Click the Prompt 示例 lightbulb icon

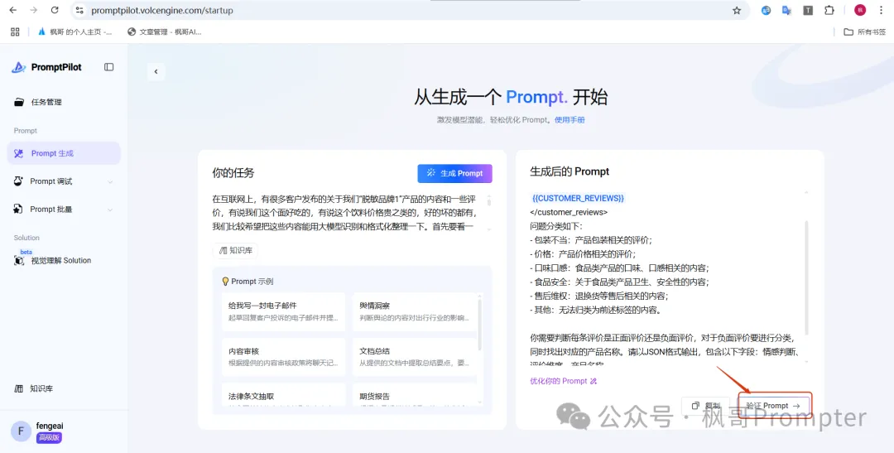click(x=225, y=282)
